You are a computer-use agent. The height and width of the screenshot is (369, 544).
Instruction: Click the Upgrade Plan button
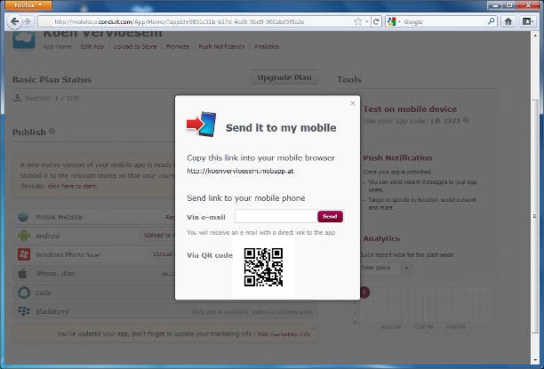(284, 77)
